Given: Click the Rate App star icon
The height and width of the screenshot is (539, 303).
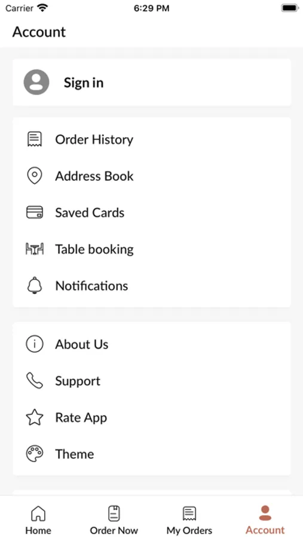Looking at the screenshot, I should [35, 417].
